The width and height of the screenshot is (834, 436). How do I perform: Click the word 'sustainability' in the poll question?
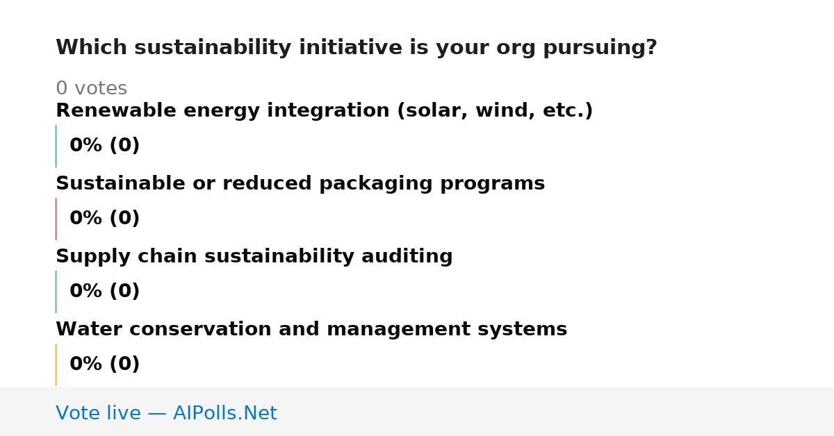click(213, 48)
